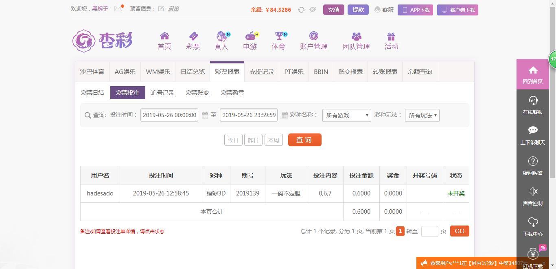Click page 1 pagination button
The width and height of the screenshot is (556, 269).
coord(400,231)
